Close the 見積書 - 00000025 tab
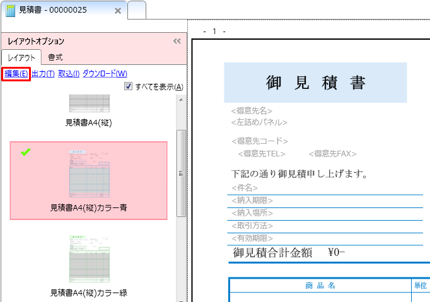Image resolution: width=430 pixels, height=302 pixels. click(x=118, y=11)
